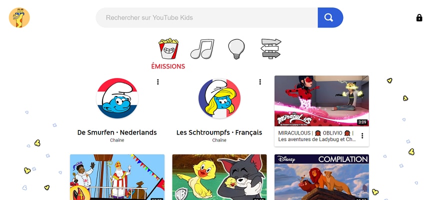The height and width of the screenshot is (200, 440).
Task: Open the arrows signpost explore category
Action: pyautogui.click(x=271, y=49)
